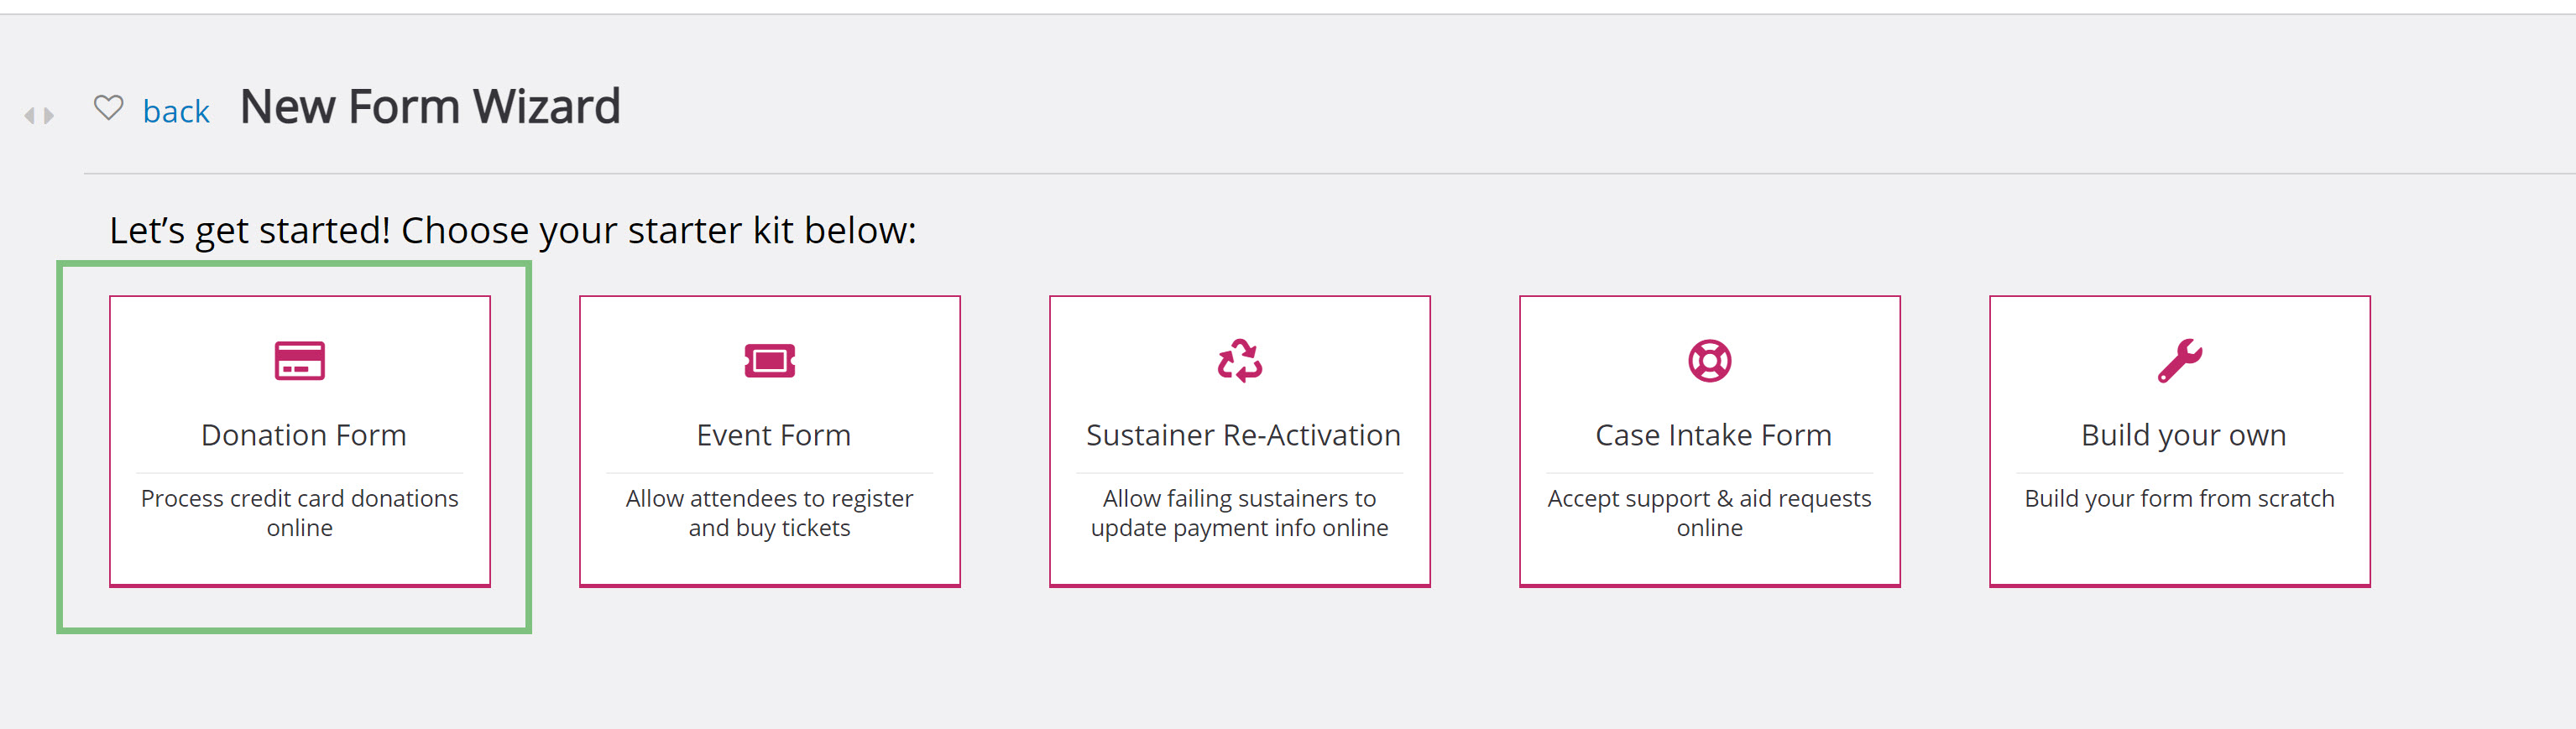
Task: Click 'Allow attendees to register' description
Action: coord(770,513)
